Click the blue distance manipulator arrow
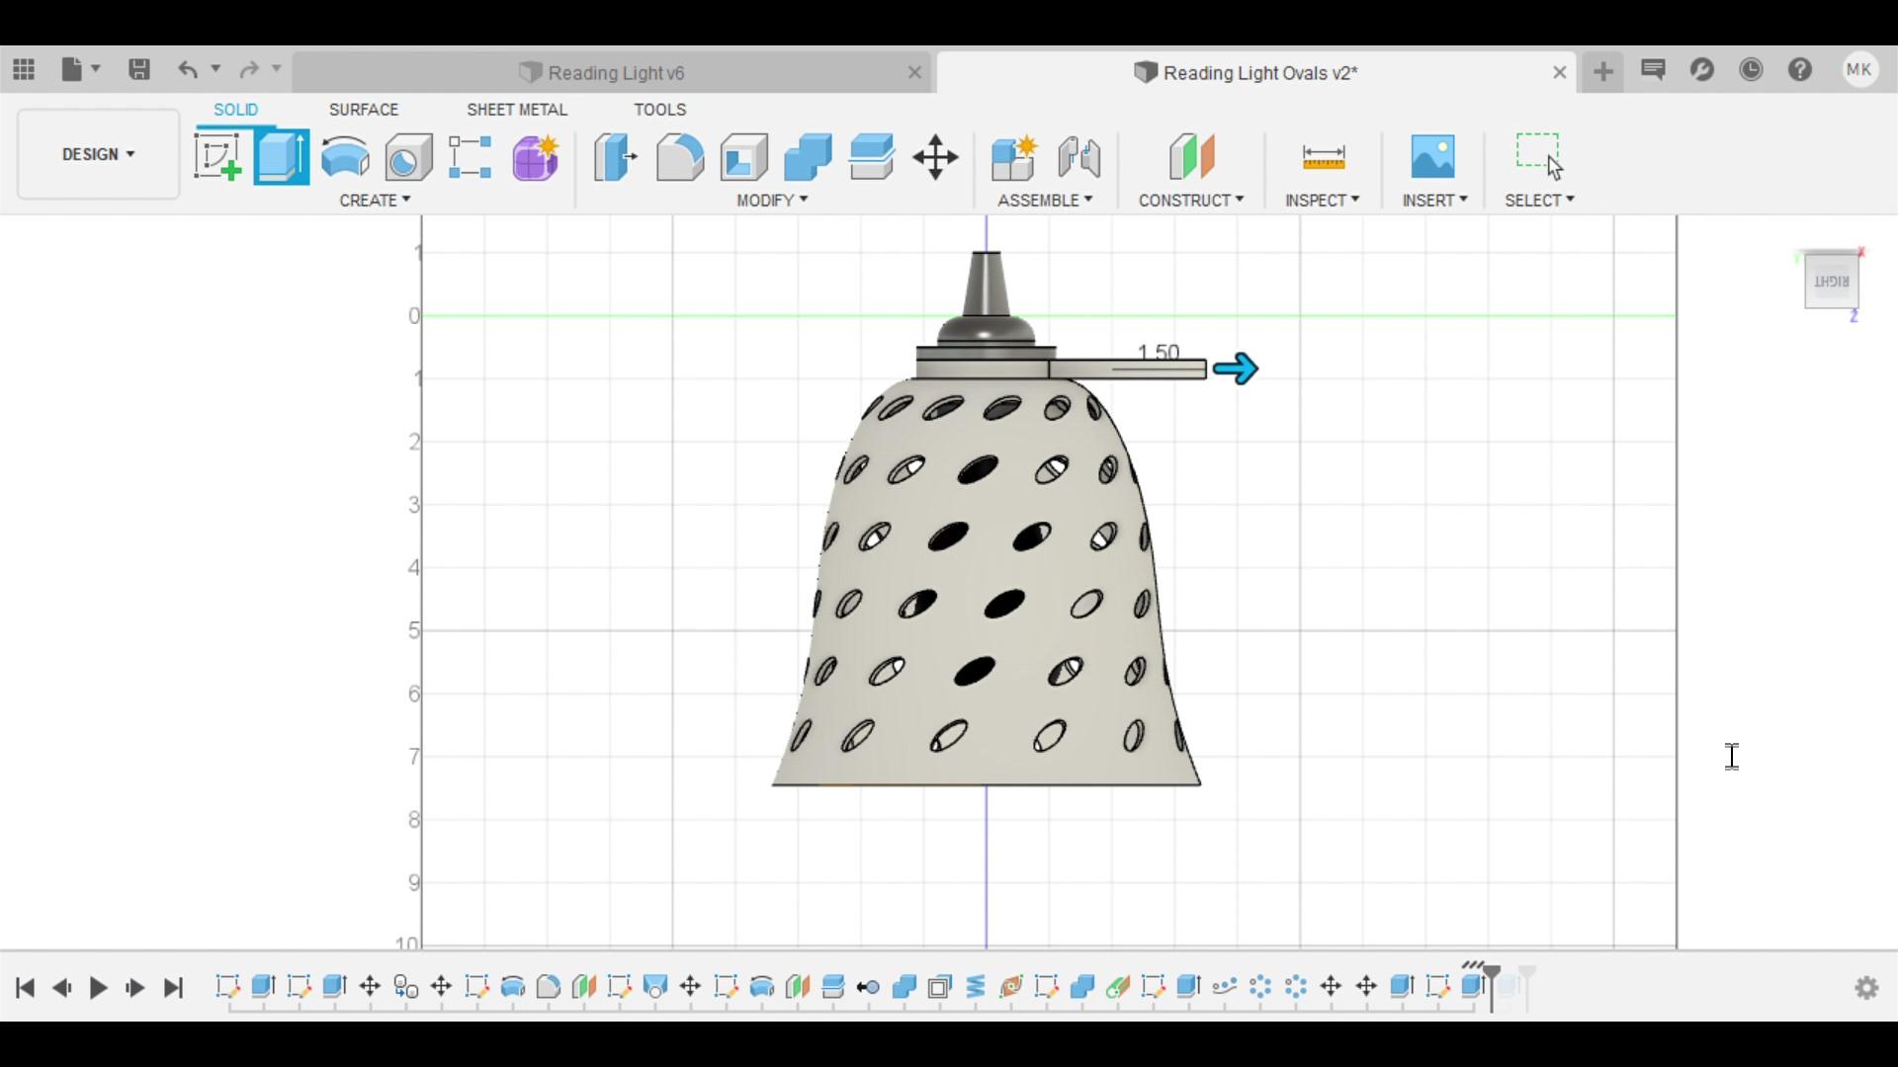 click(1236, 369)
